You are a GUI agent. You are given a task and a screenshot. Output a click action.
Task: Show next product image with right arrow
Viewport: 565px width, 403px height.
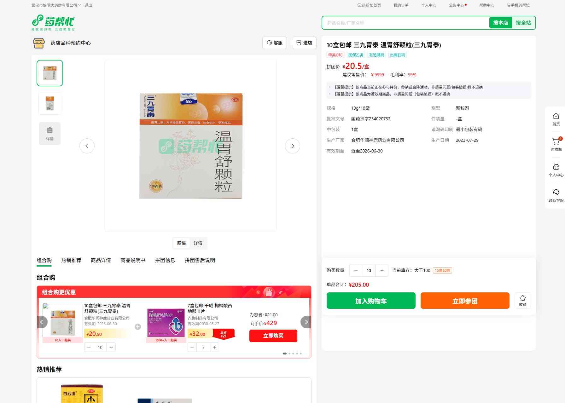292,146
